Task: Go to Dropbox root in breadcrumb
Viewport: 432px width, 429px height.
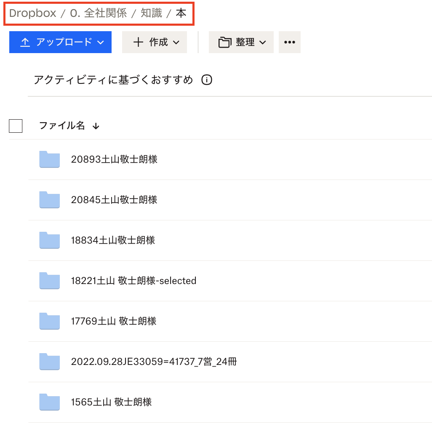Action: 32,13
